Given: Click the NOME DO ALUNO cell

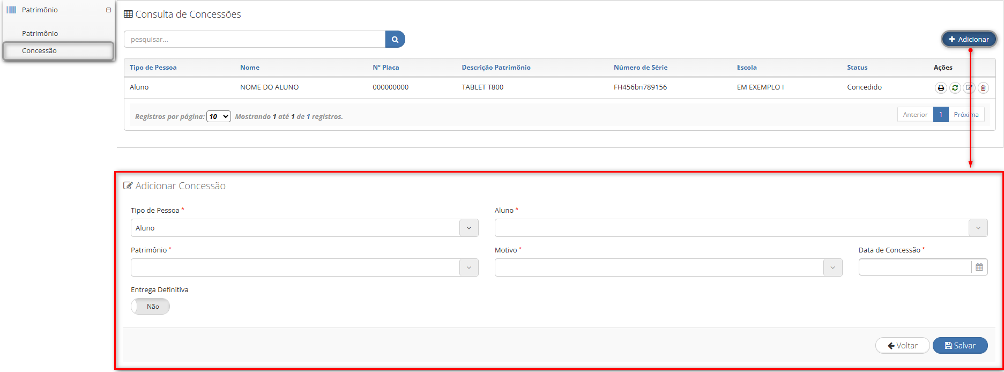Looking at the screenshot, I should pyautogui.click(x=270, y=87).
